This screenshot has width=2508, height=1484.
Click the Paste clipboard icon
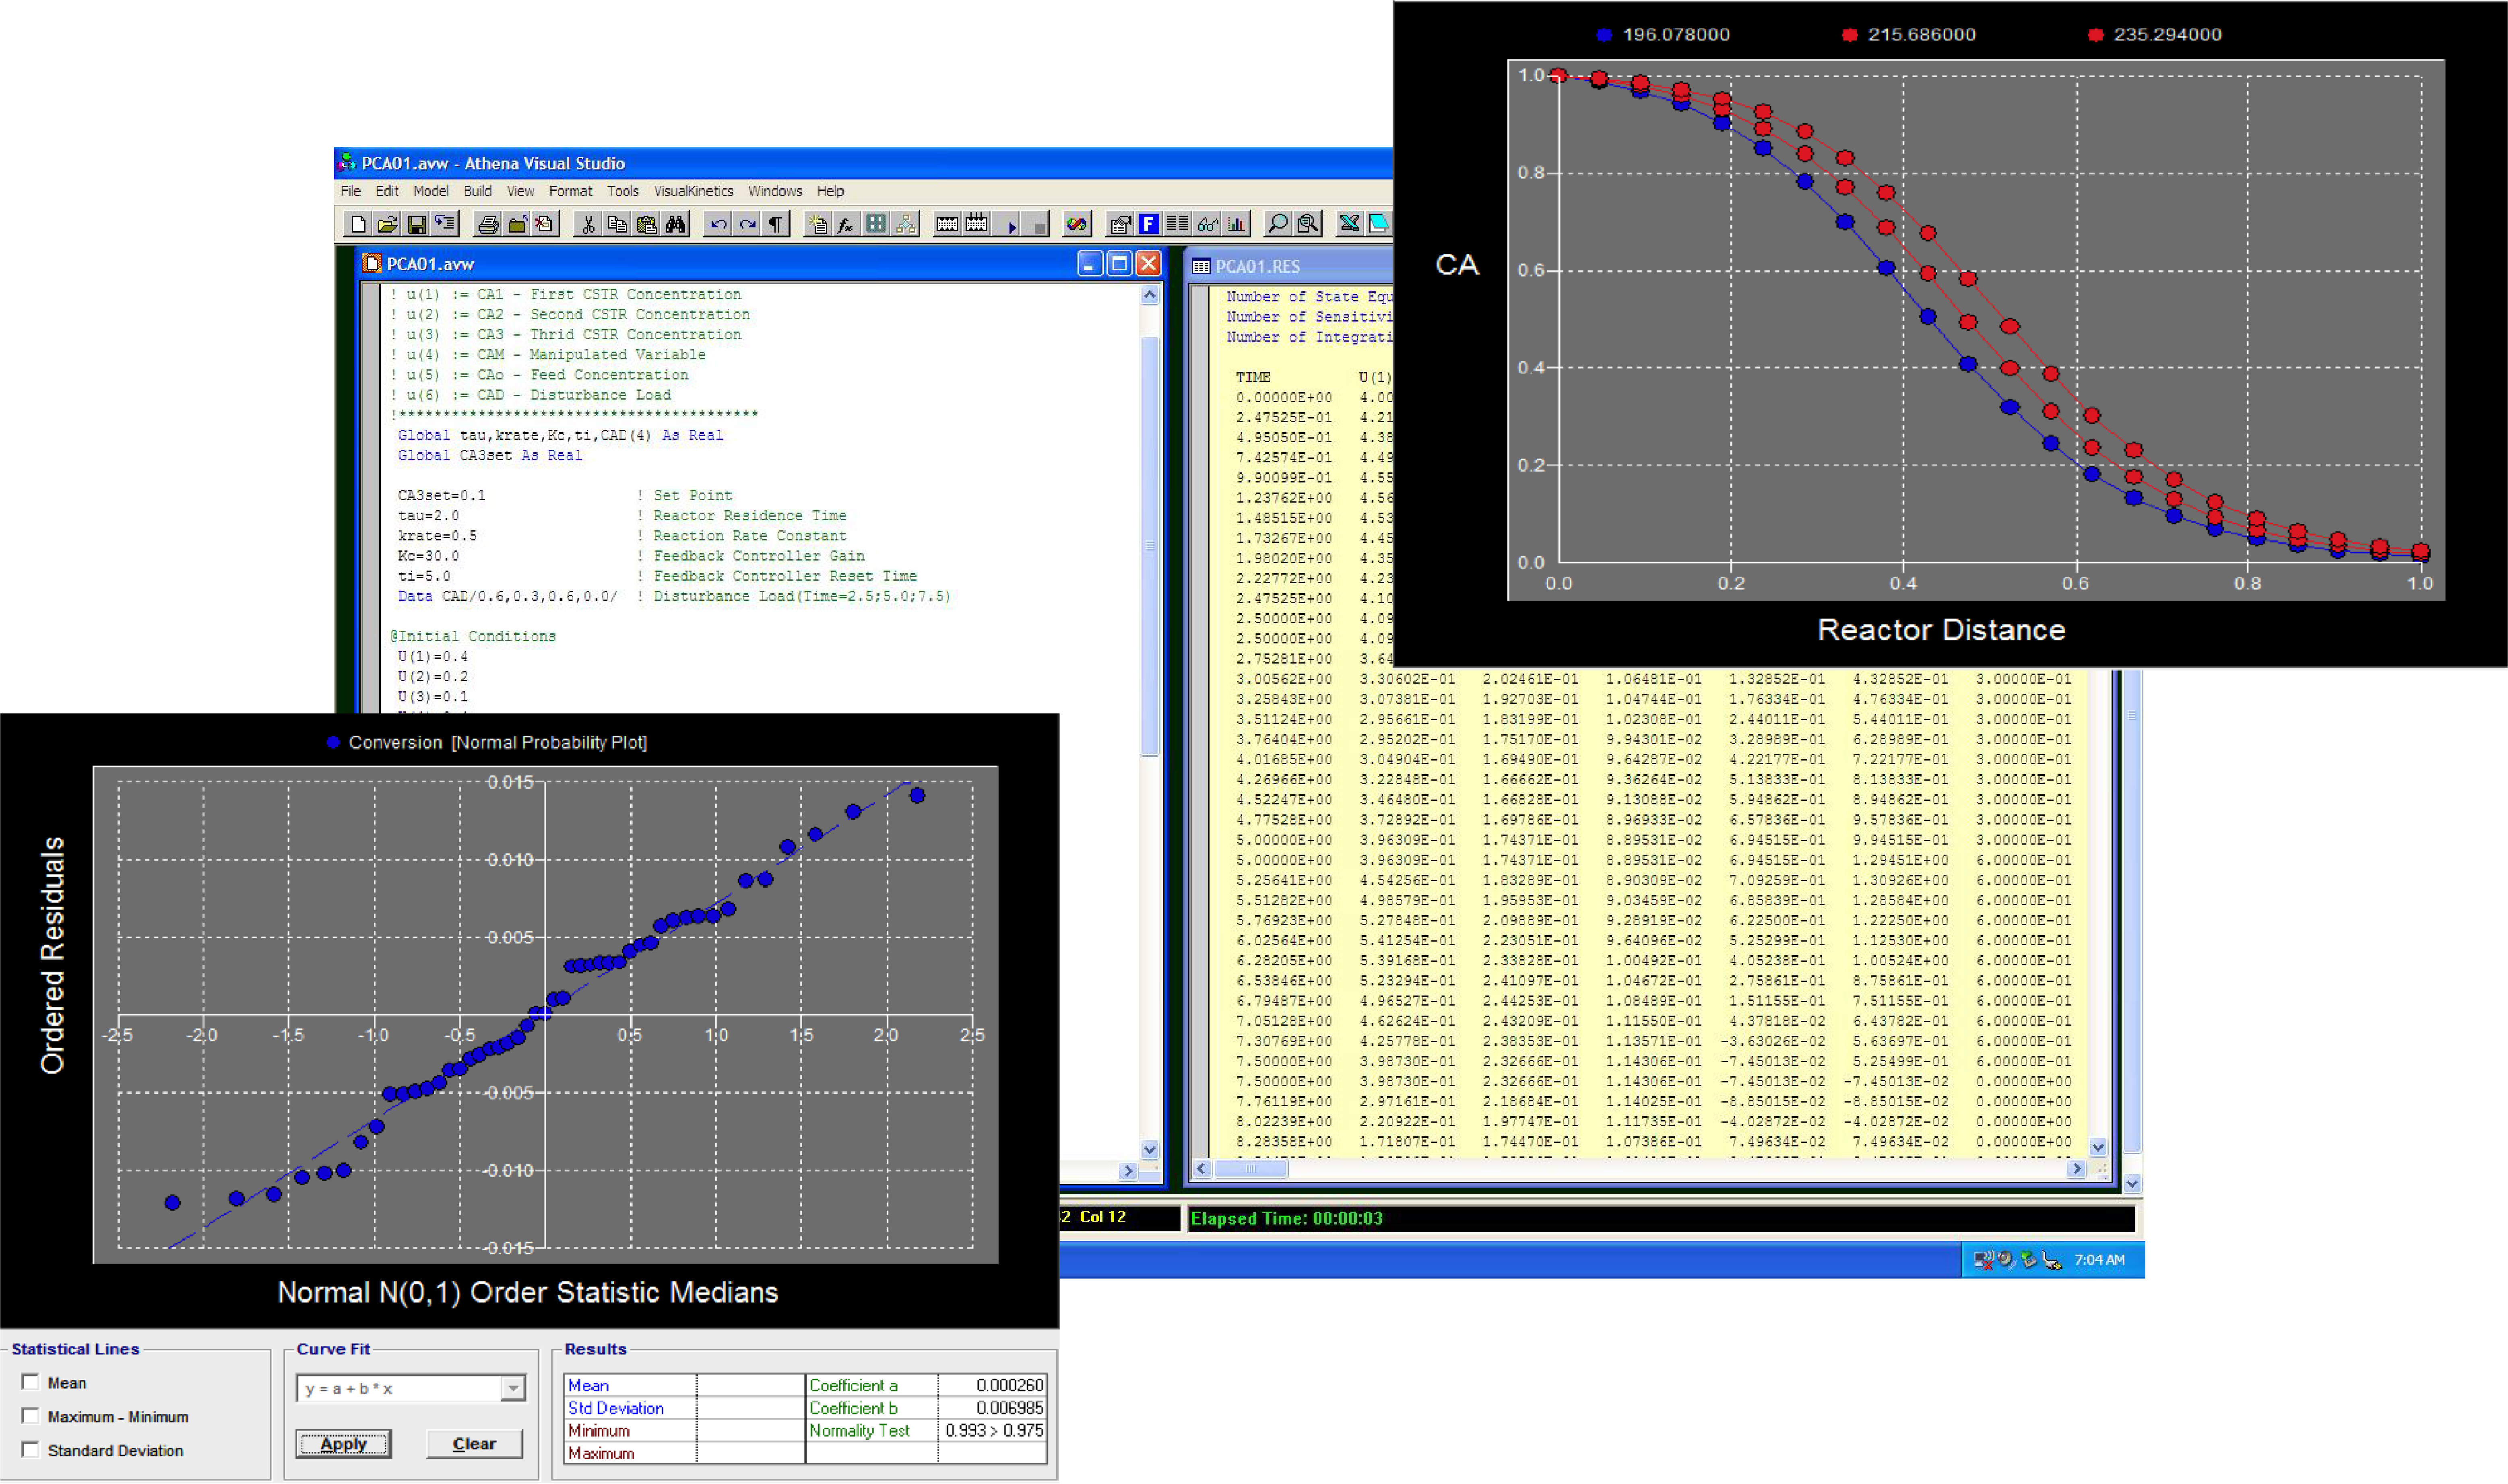click(x=647, y=224)
